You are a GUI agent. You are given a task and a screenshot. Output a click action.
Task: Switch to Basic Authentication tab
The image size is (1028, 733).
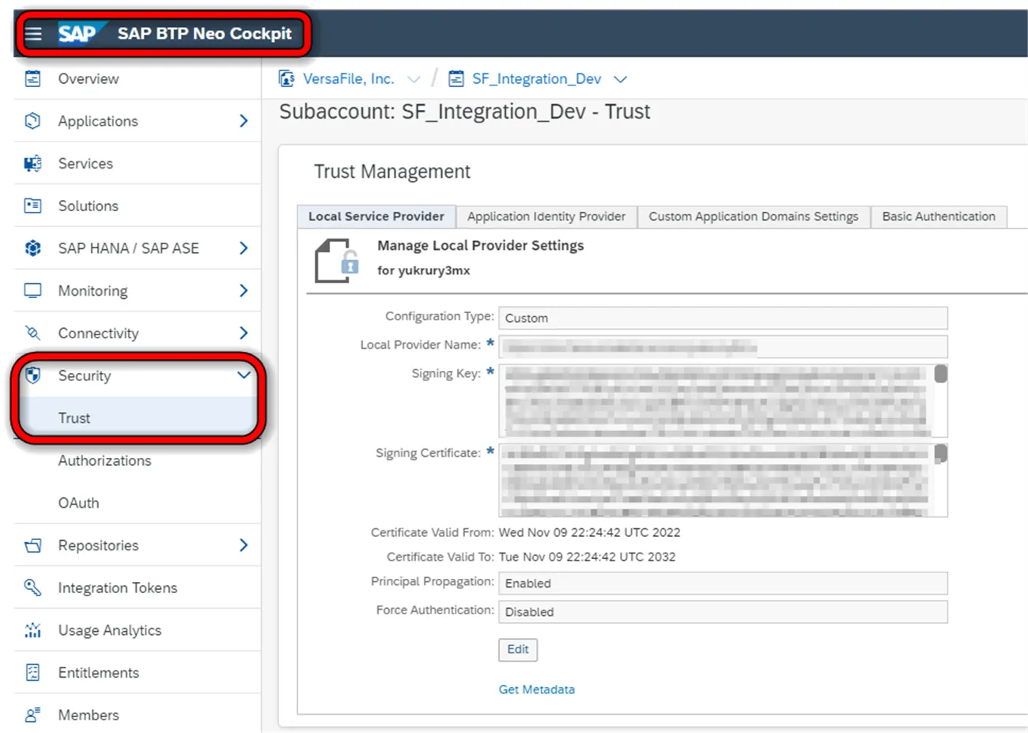939,217
